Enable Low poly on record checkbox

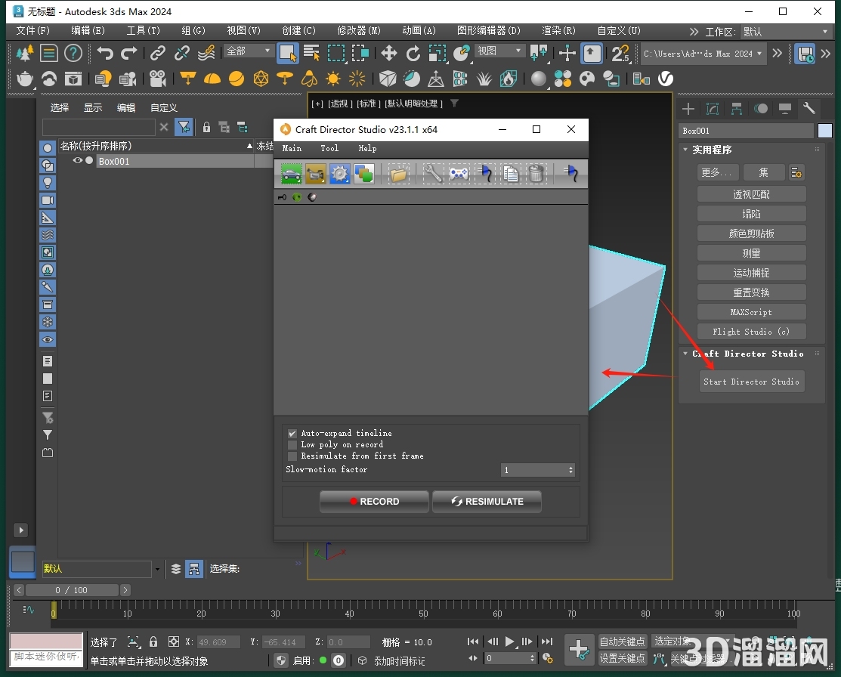click(292, 445)
